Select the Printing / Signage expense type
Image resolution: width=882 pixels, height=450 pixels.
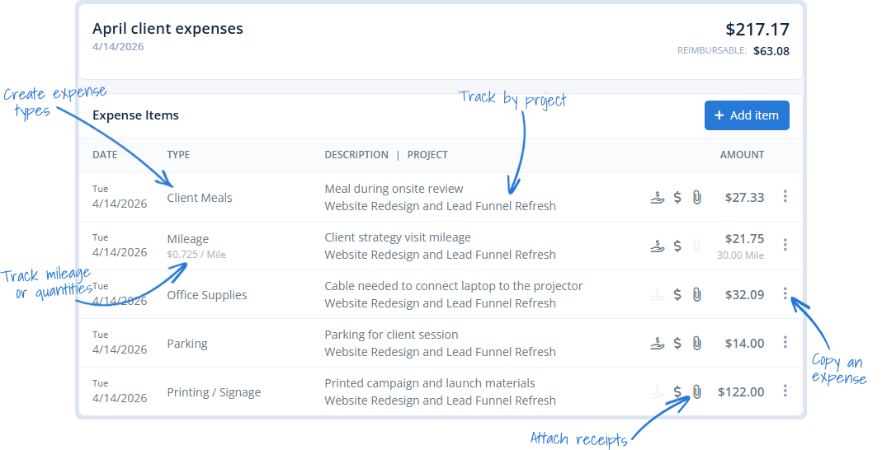click(214, 392)
